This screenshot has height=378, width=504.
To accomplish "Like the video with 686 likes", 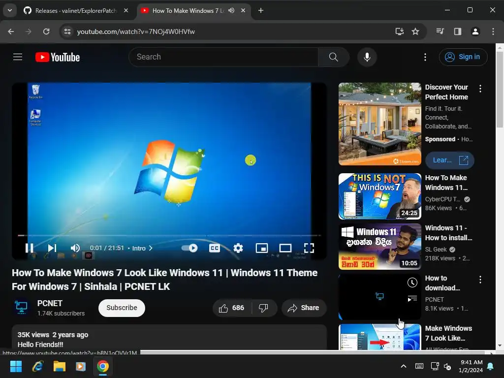I will [232, 308].
